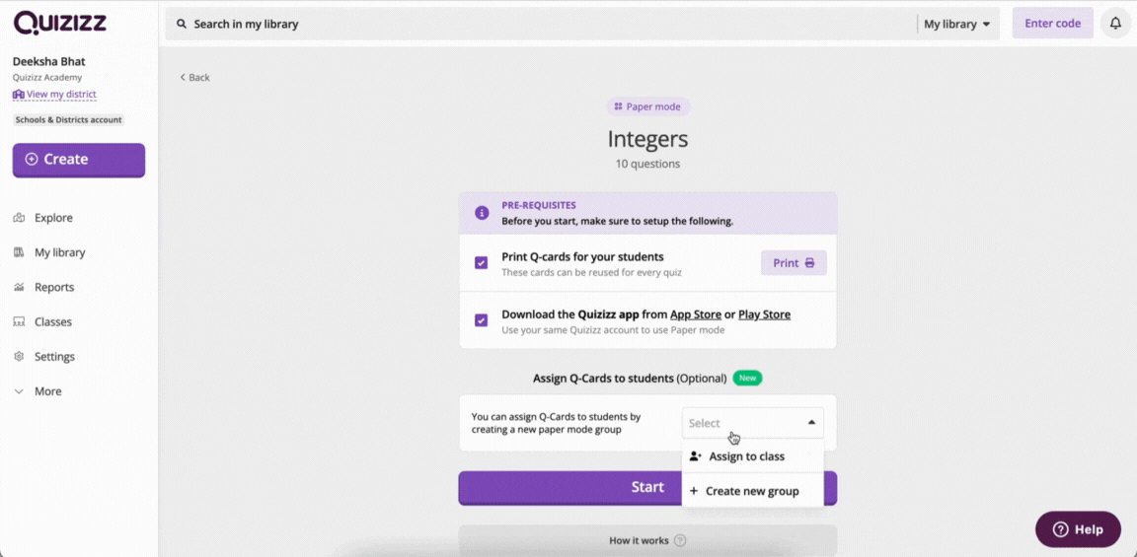Open notifications bell icon
1137x557 pixels.
tap(1115, 24)
